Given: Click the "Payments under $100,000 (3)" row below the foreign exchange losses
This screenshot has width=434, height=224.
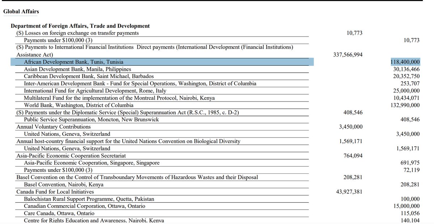Looking at the screenshot, I should point(59,40).
